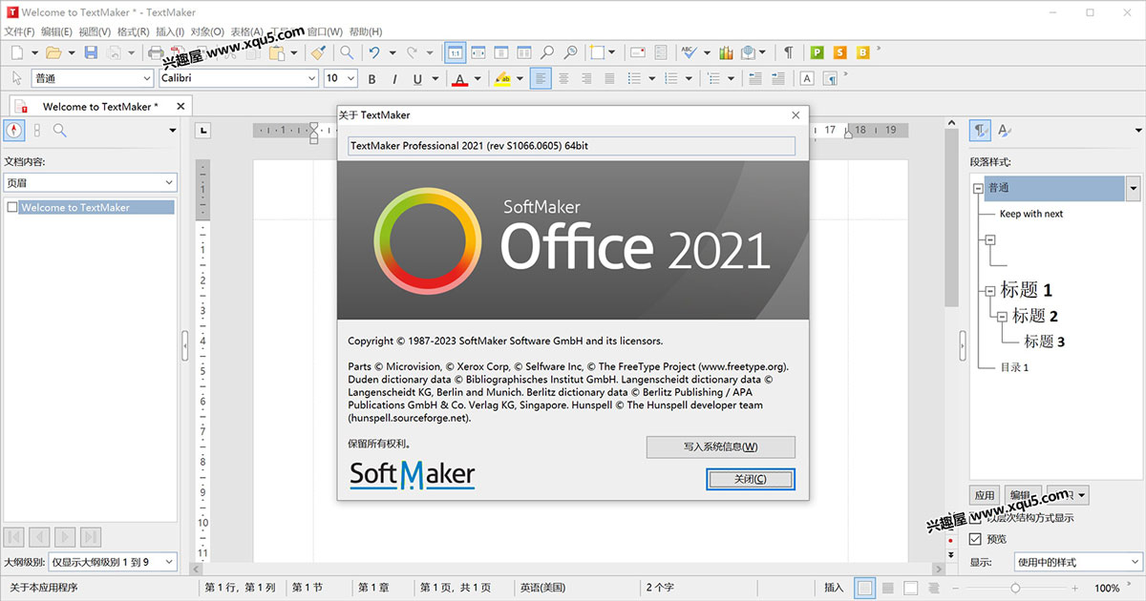Open the 格式(R) menu
The image size is (1146, 601).
[132, 31]
